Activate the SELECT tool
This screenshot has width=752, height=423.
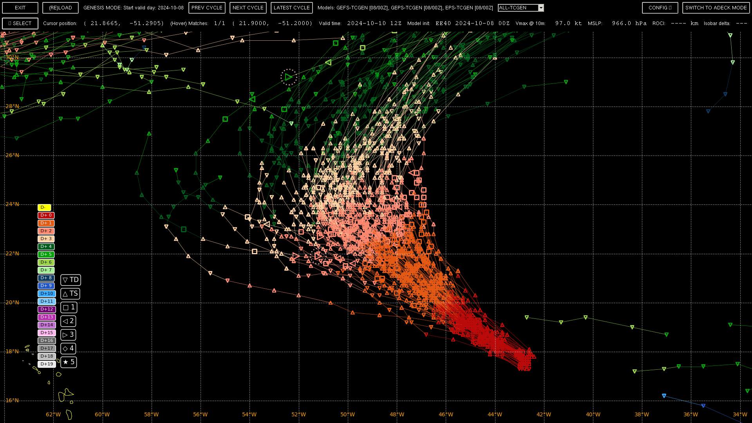[x=20, y=23]
